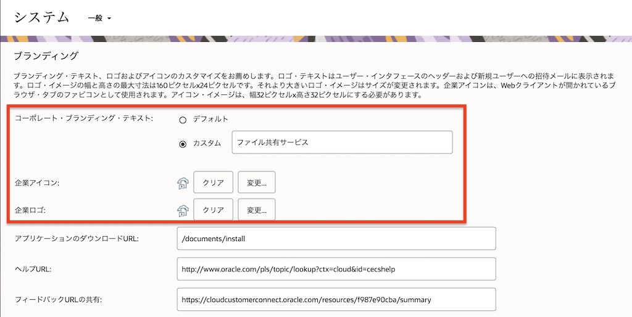This screenshot has height=317, width=632.
Task: Click クリア button for 企業アイコン
Action: click(x=213, y=183)
